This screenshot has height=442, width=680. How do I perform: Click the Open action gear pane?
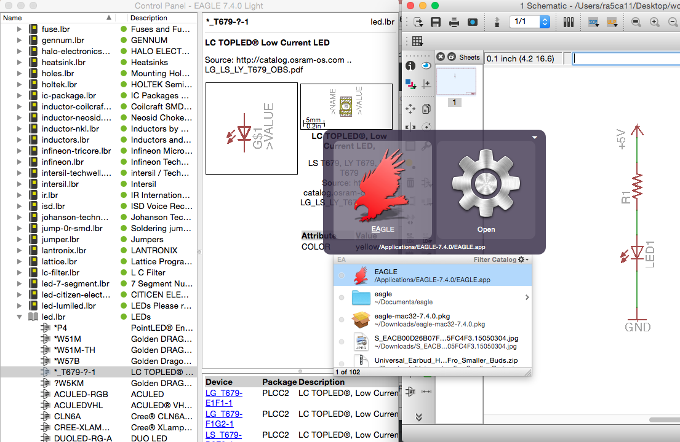pyautogui.click(x=486, y=189)
